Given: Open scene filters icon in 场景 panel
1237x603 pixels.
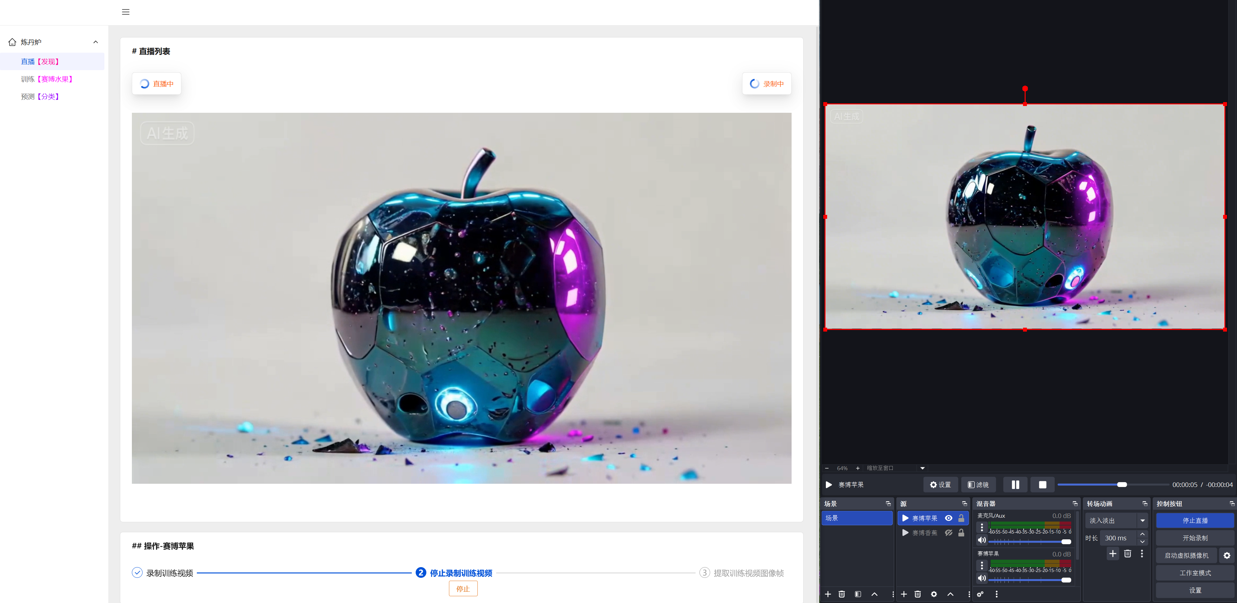Looking at the screenshot, I should (858, 594).
